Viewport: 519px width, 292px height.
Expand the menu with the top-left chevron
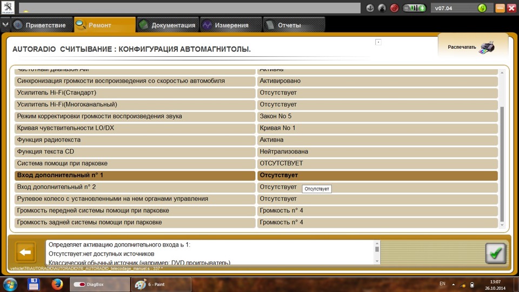5,25
